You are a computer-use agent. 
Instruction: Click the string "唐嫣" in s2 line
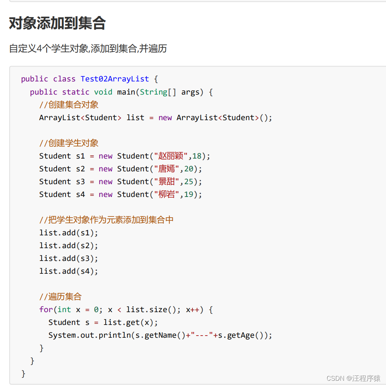167,169
